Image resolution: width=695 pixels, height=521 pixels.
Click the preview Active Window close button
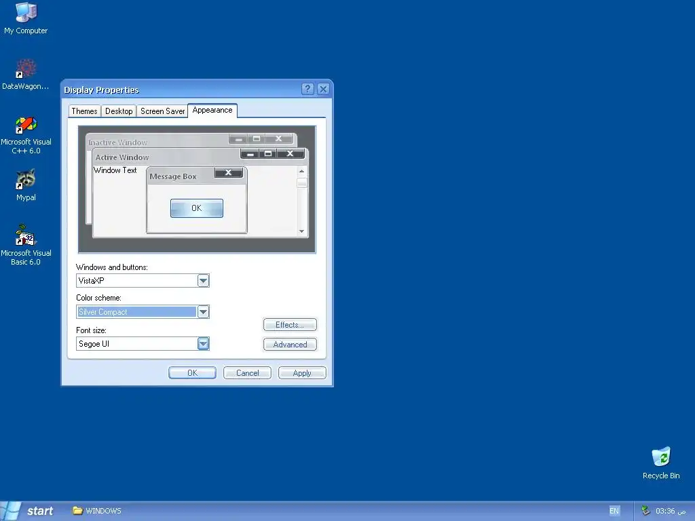[x=290, y=154]
